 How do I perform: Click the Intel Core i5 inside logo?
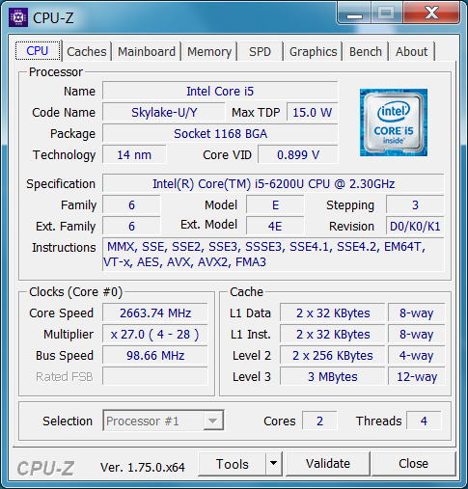[394, 122]
